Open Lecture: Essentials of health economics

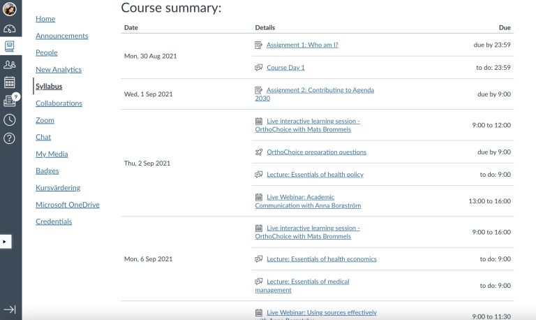point(321,259)
